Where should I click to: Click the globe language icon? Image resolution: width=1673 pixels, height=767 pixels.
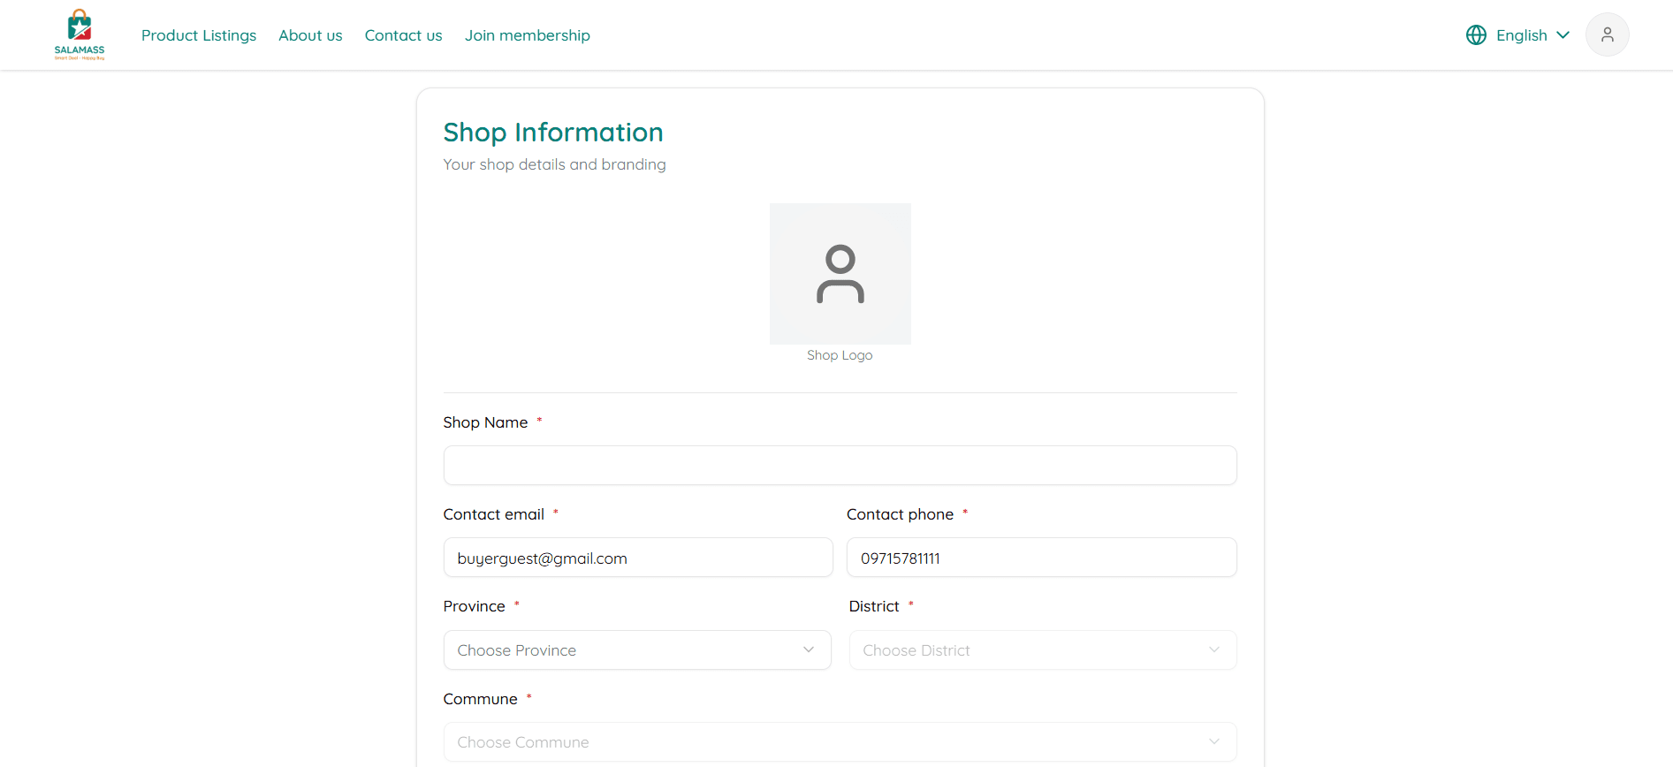point(1476,34)
